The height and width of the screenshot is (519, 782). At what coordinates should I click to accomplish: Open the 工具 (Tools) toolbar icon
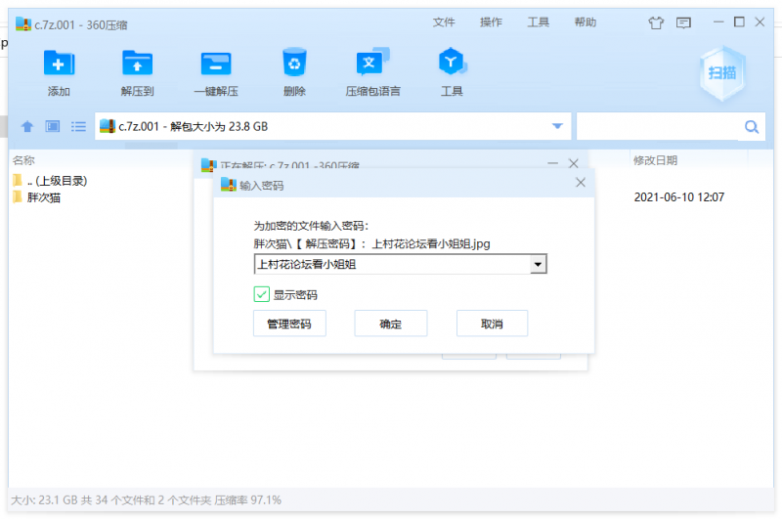pyautogui.click(x=451, y=65)
